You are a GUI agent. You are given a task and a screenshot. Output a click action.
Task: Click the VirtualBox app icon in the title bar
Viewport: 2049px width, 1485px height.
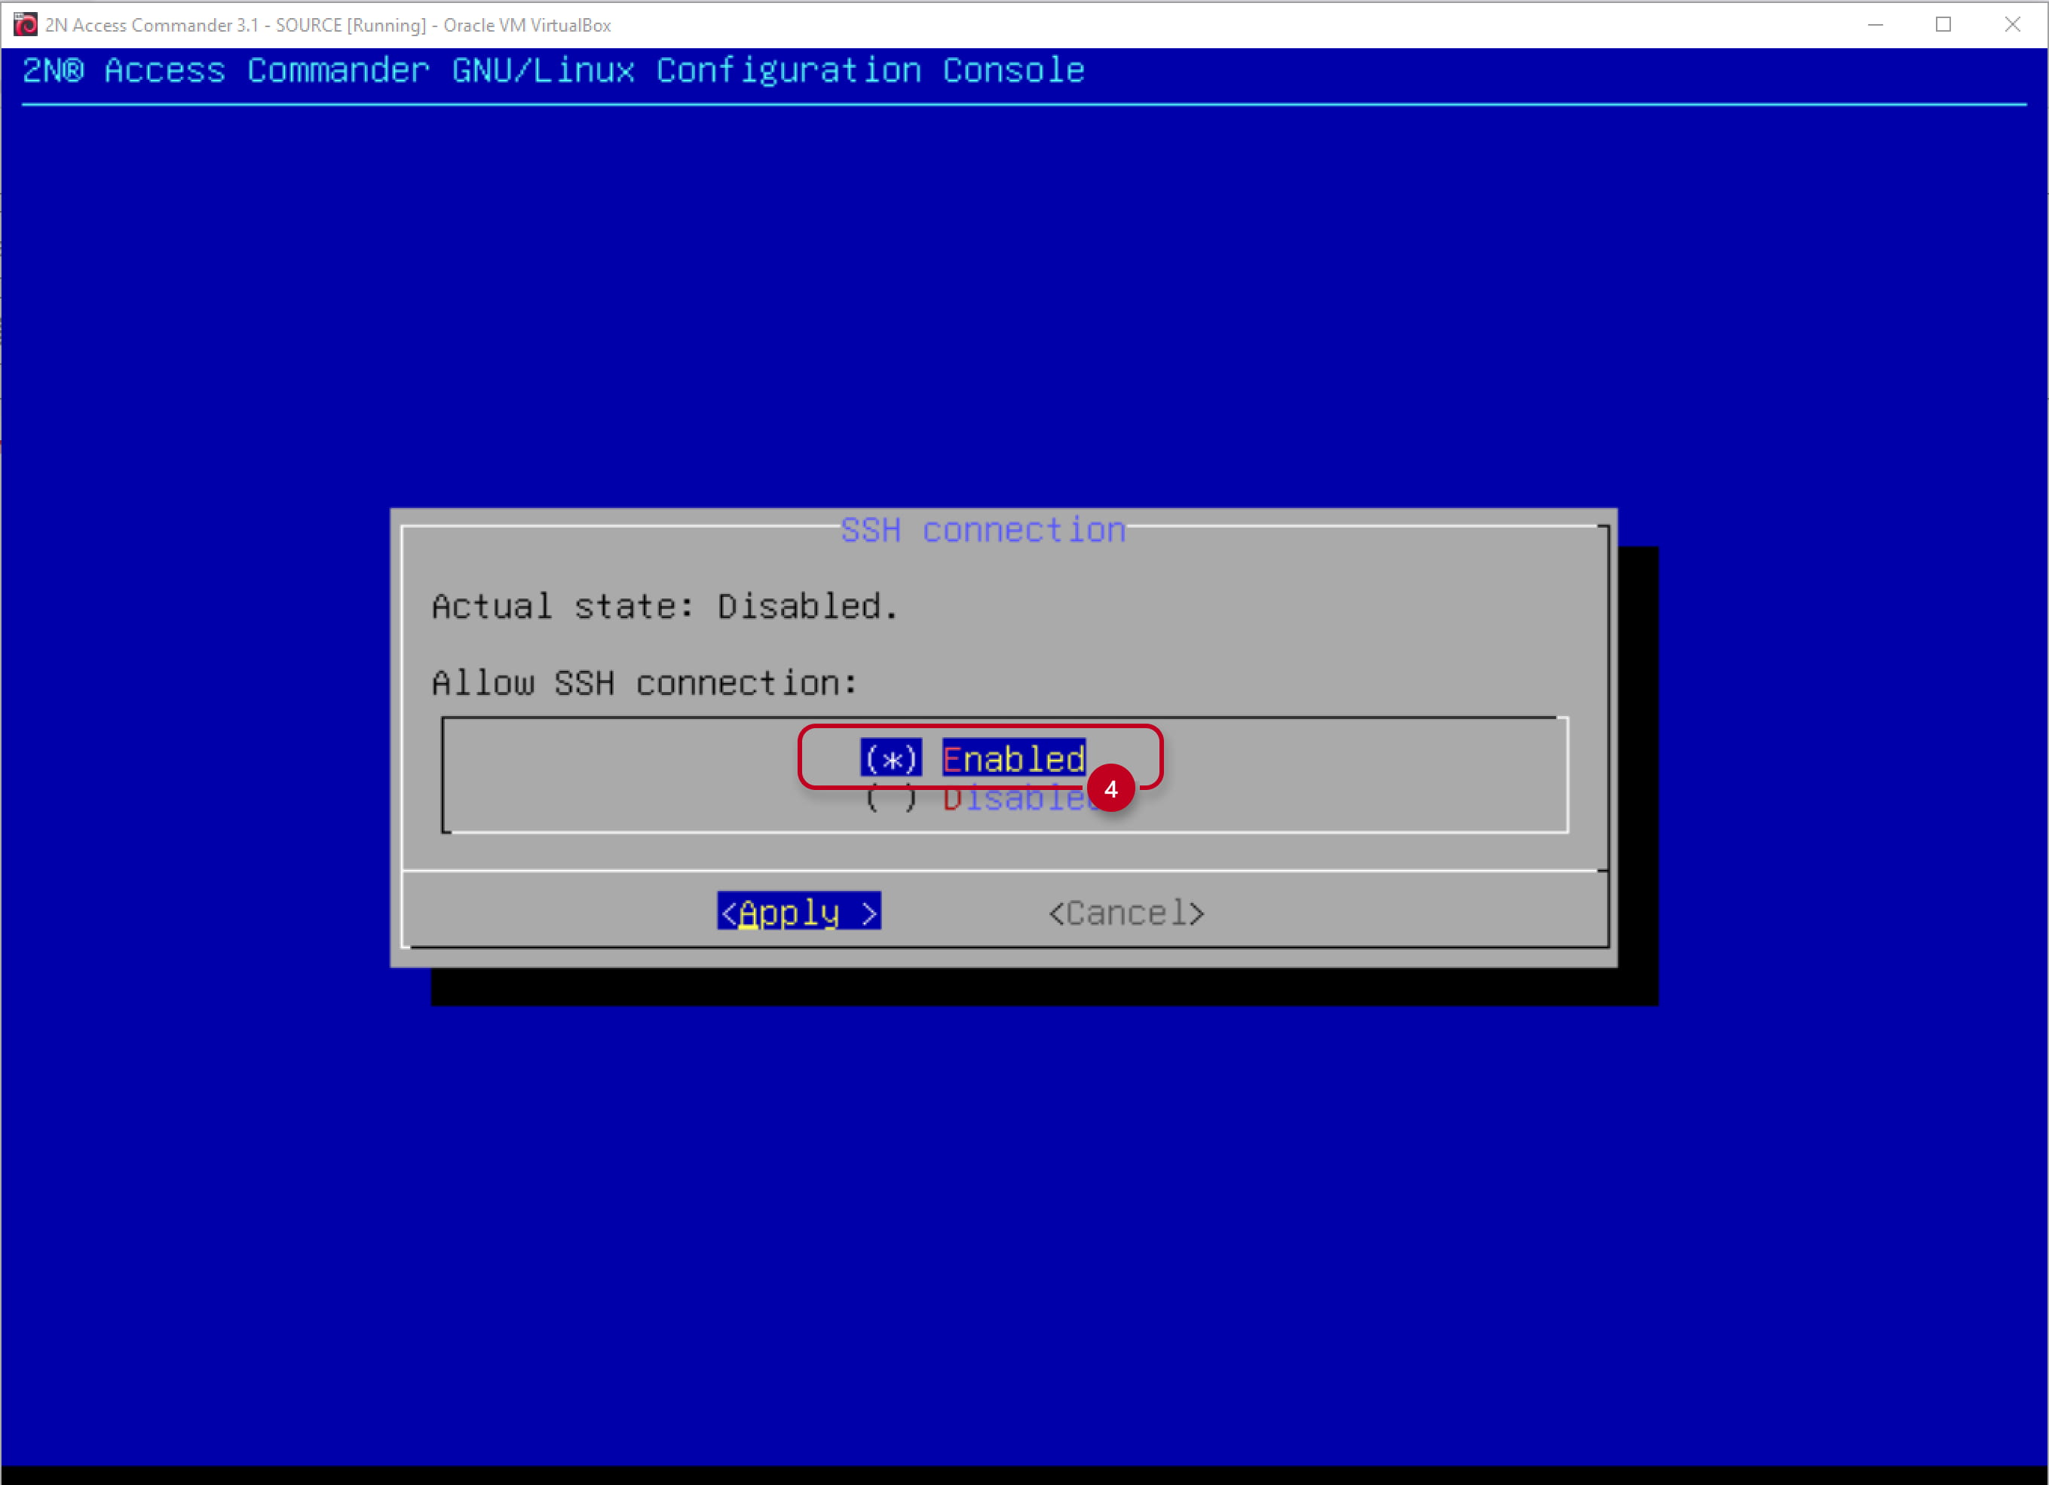click(x=26, y=24)
